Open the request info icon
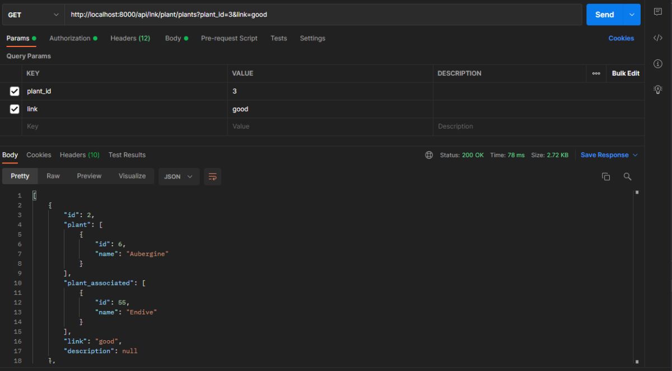The width and height of the screenshot is (672, 371). click(x=658, y=64)
